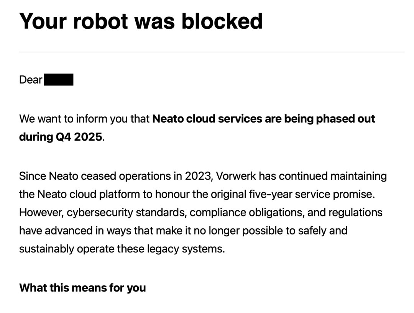The width and height of the screenshot is (414, 313).
Task: Click the "cybersecurity standards" phrase
Action: 127,212
